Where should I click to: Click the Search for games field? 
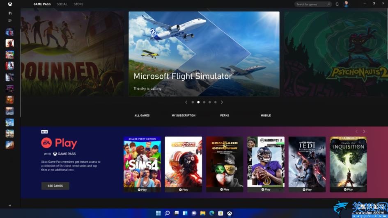pos(313,4)
